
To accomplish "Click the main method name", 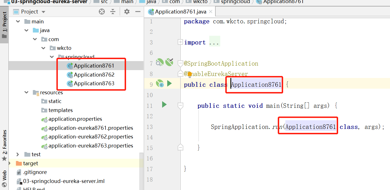I will pos(273,106).
